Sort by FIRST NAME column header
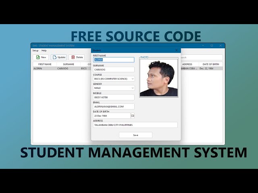Screen dimensions: 258x193 [x=45, y=64]
